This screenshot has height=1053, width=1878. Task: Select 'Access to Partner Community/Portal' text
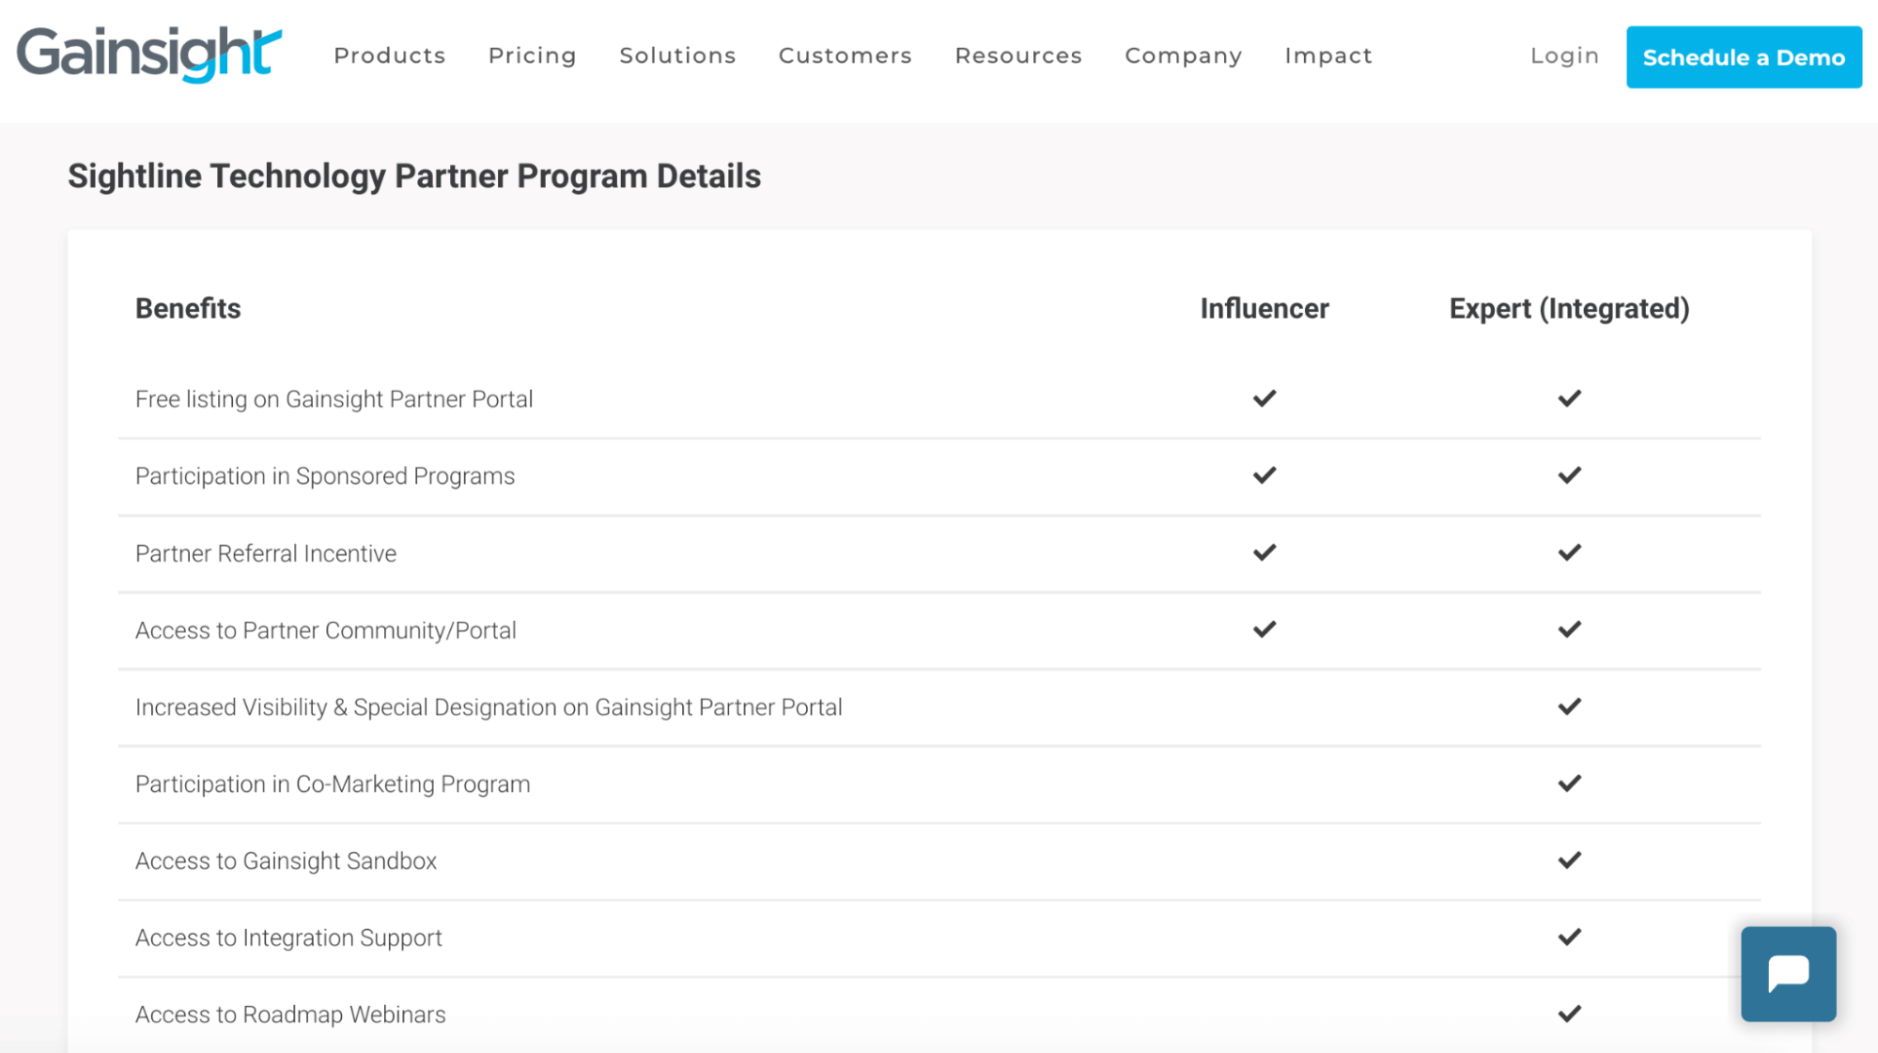point(326,630)
